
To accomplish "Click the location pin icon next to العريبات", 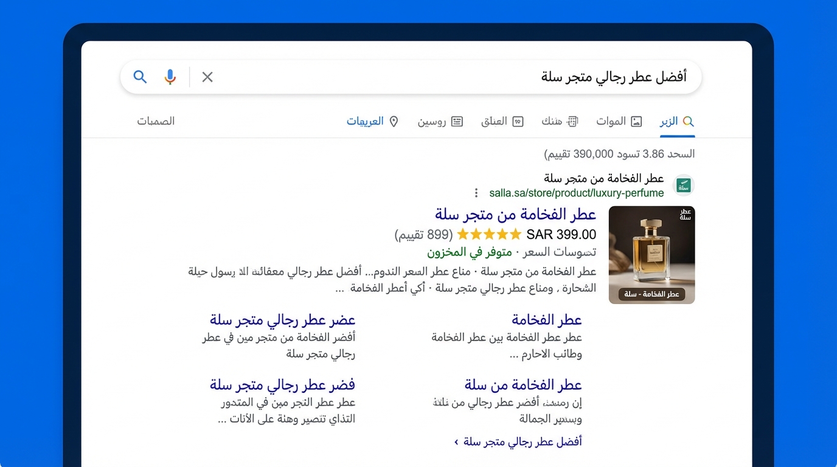I will click(394, 121).
